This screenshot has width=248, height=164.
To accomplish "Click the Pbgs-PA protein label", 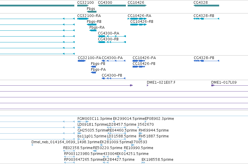I will pyautogui.click(x=98, y=70).
